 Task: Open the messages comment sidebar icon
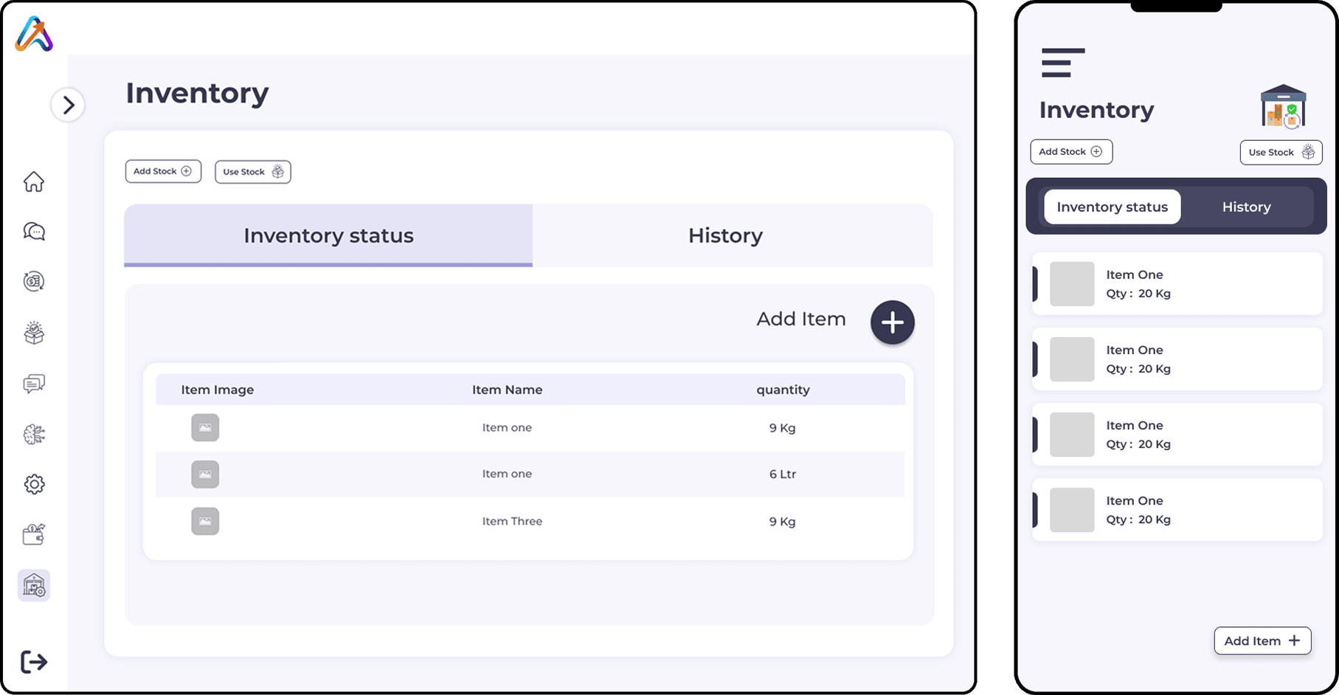coord(34,384)
